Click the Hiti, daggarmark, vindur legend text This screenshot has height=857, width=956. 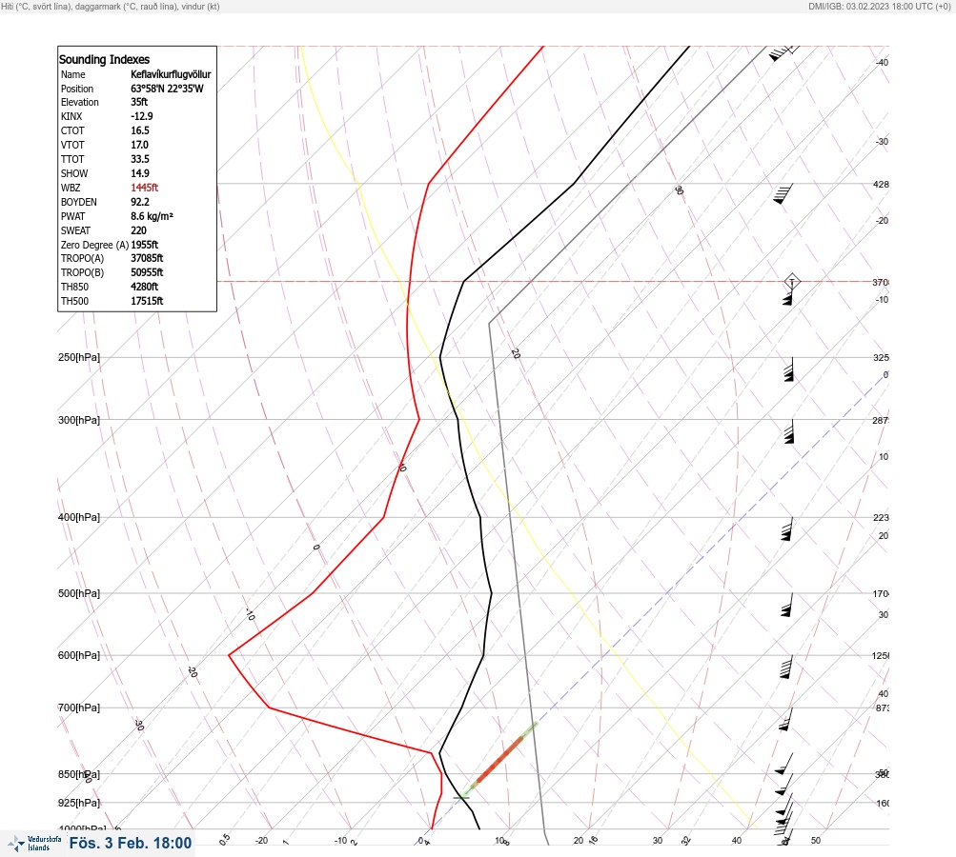point(111,6)
